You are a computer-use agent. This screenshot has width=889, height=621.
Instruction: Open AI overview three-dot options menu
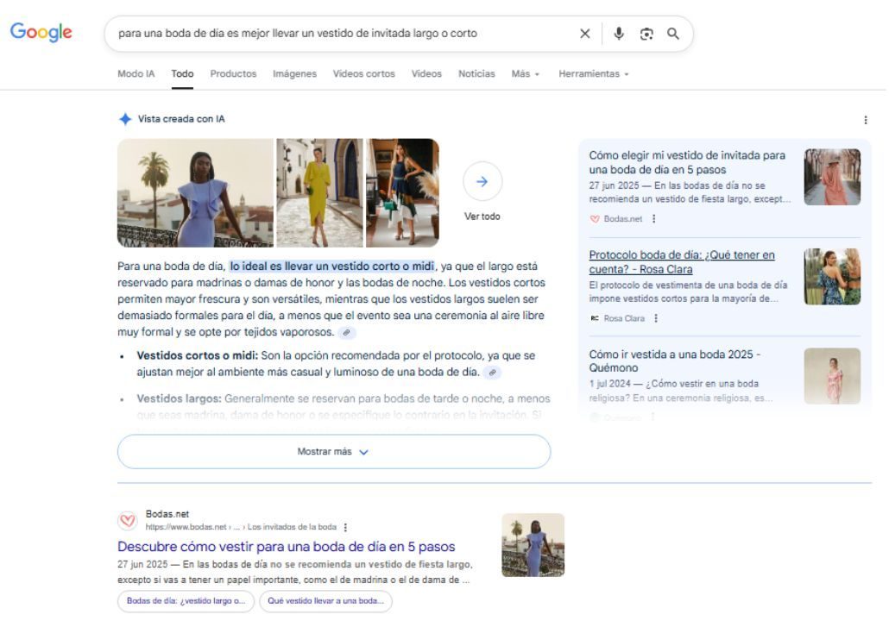click(x=865, y=120)
